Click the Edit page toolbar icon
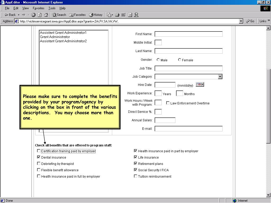Screen dimensions: 271x203 124,15
